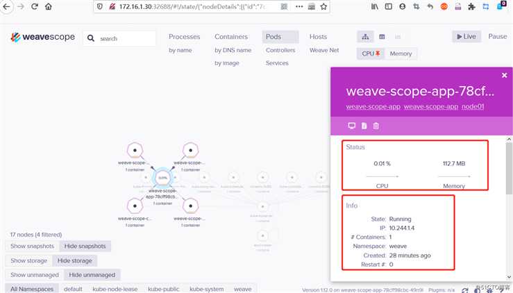Pause the live updates

coord(498,37)
